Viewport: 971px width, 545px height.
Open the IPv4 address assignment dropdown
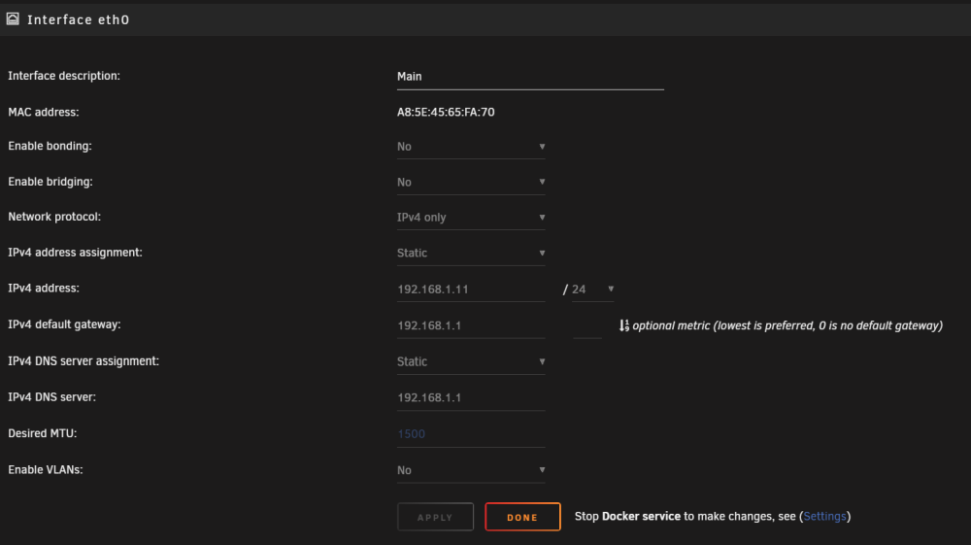point(471,254)
